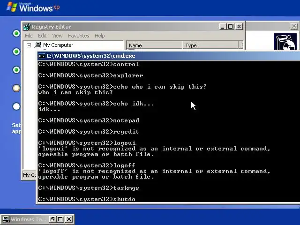Click the first green setup step indicator
Image resolution: width=300 pixels, height=225 pixels.
coord(16,33)
